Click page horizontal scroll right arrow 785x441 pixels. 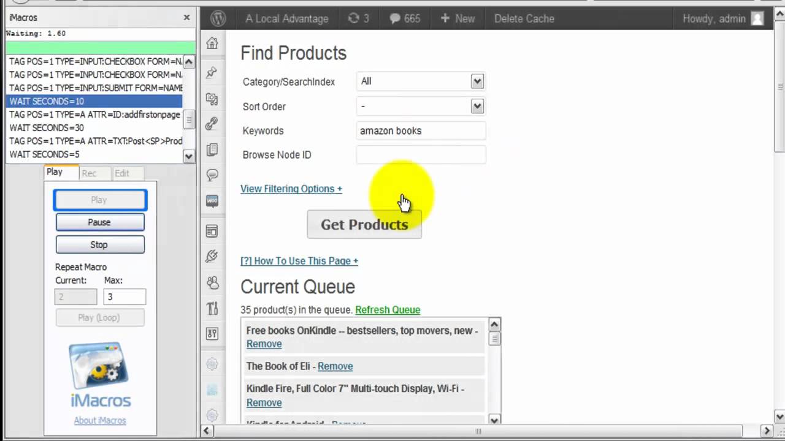pos(767,431)
